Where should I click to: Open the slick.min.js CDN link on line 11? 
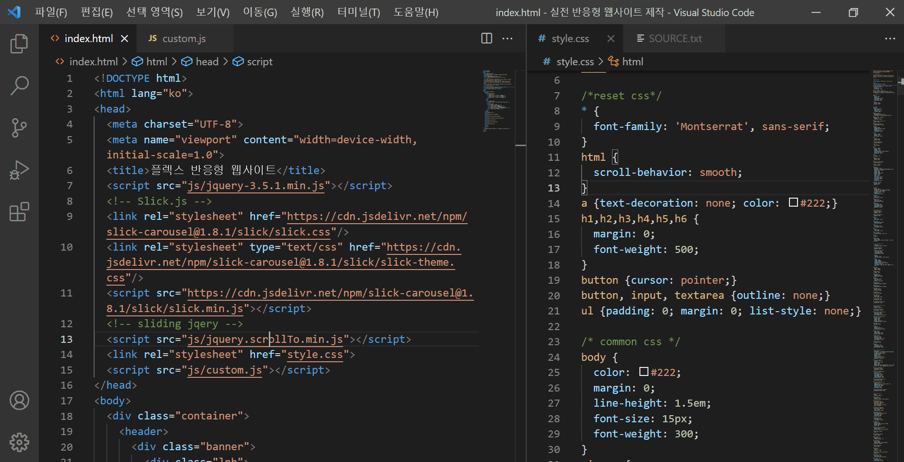click(330, 293)
